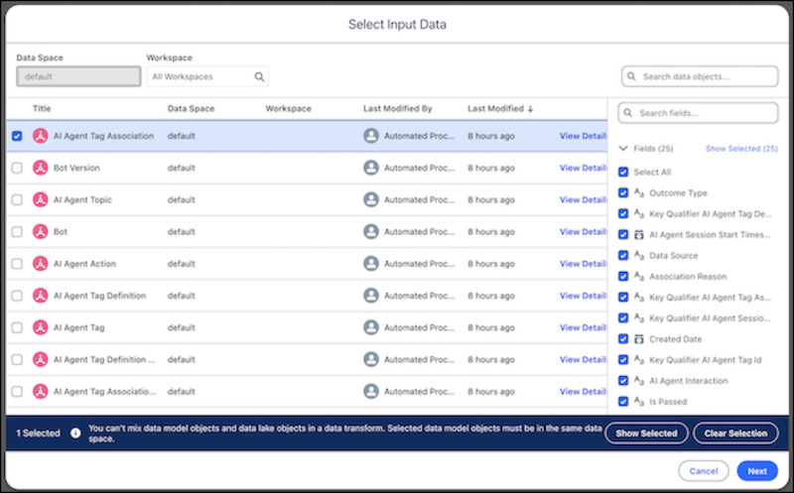Image resolution: width=794 pixels, height=493 pixels.
Task: Open View Details for AI Agent Tag row
Action: pos(583,327)
